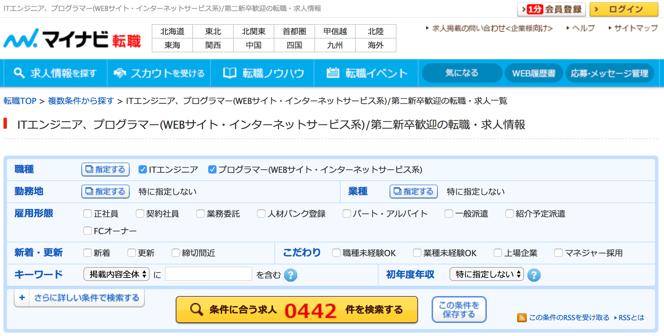The width and height of the screenshot is (664, 336).
Task: Enable 職種未経験OK checkbox
Action: click(336, 253)
